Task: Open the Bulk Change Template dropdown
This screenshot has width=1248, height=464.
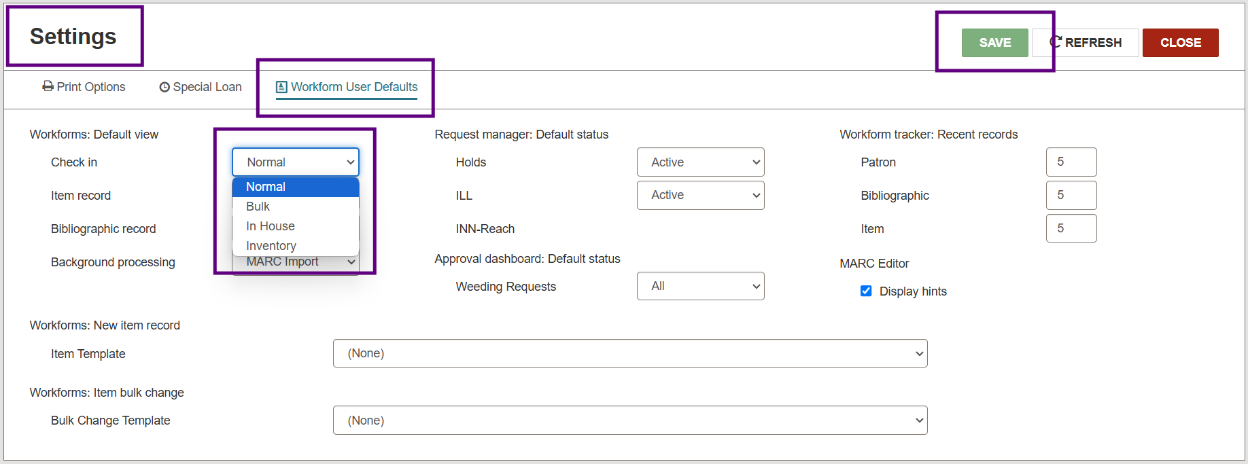Action: 629,421
